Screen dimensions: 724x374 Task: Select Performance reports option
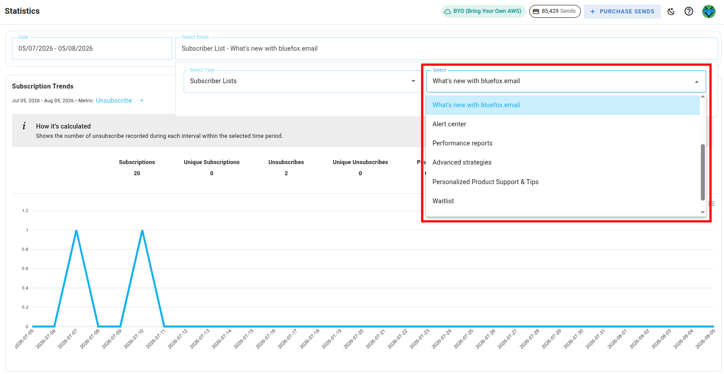click(x=563, y=143)
